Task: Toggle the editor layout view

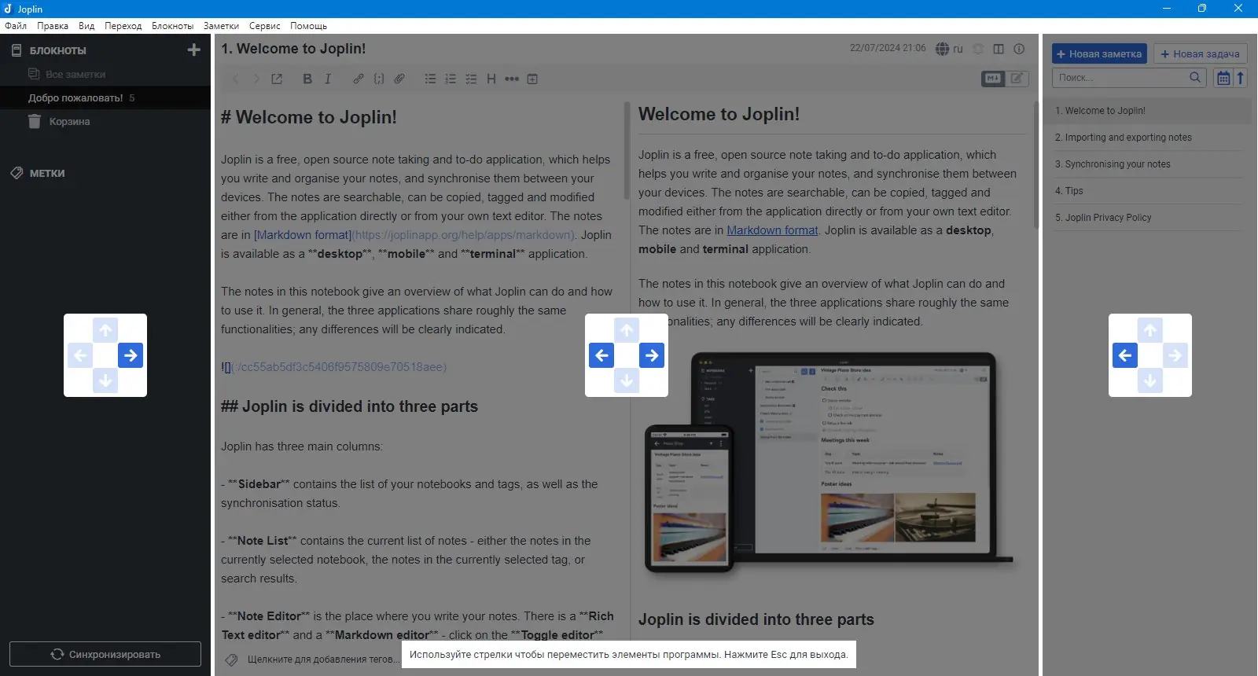Action: coord(999,49)
